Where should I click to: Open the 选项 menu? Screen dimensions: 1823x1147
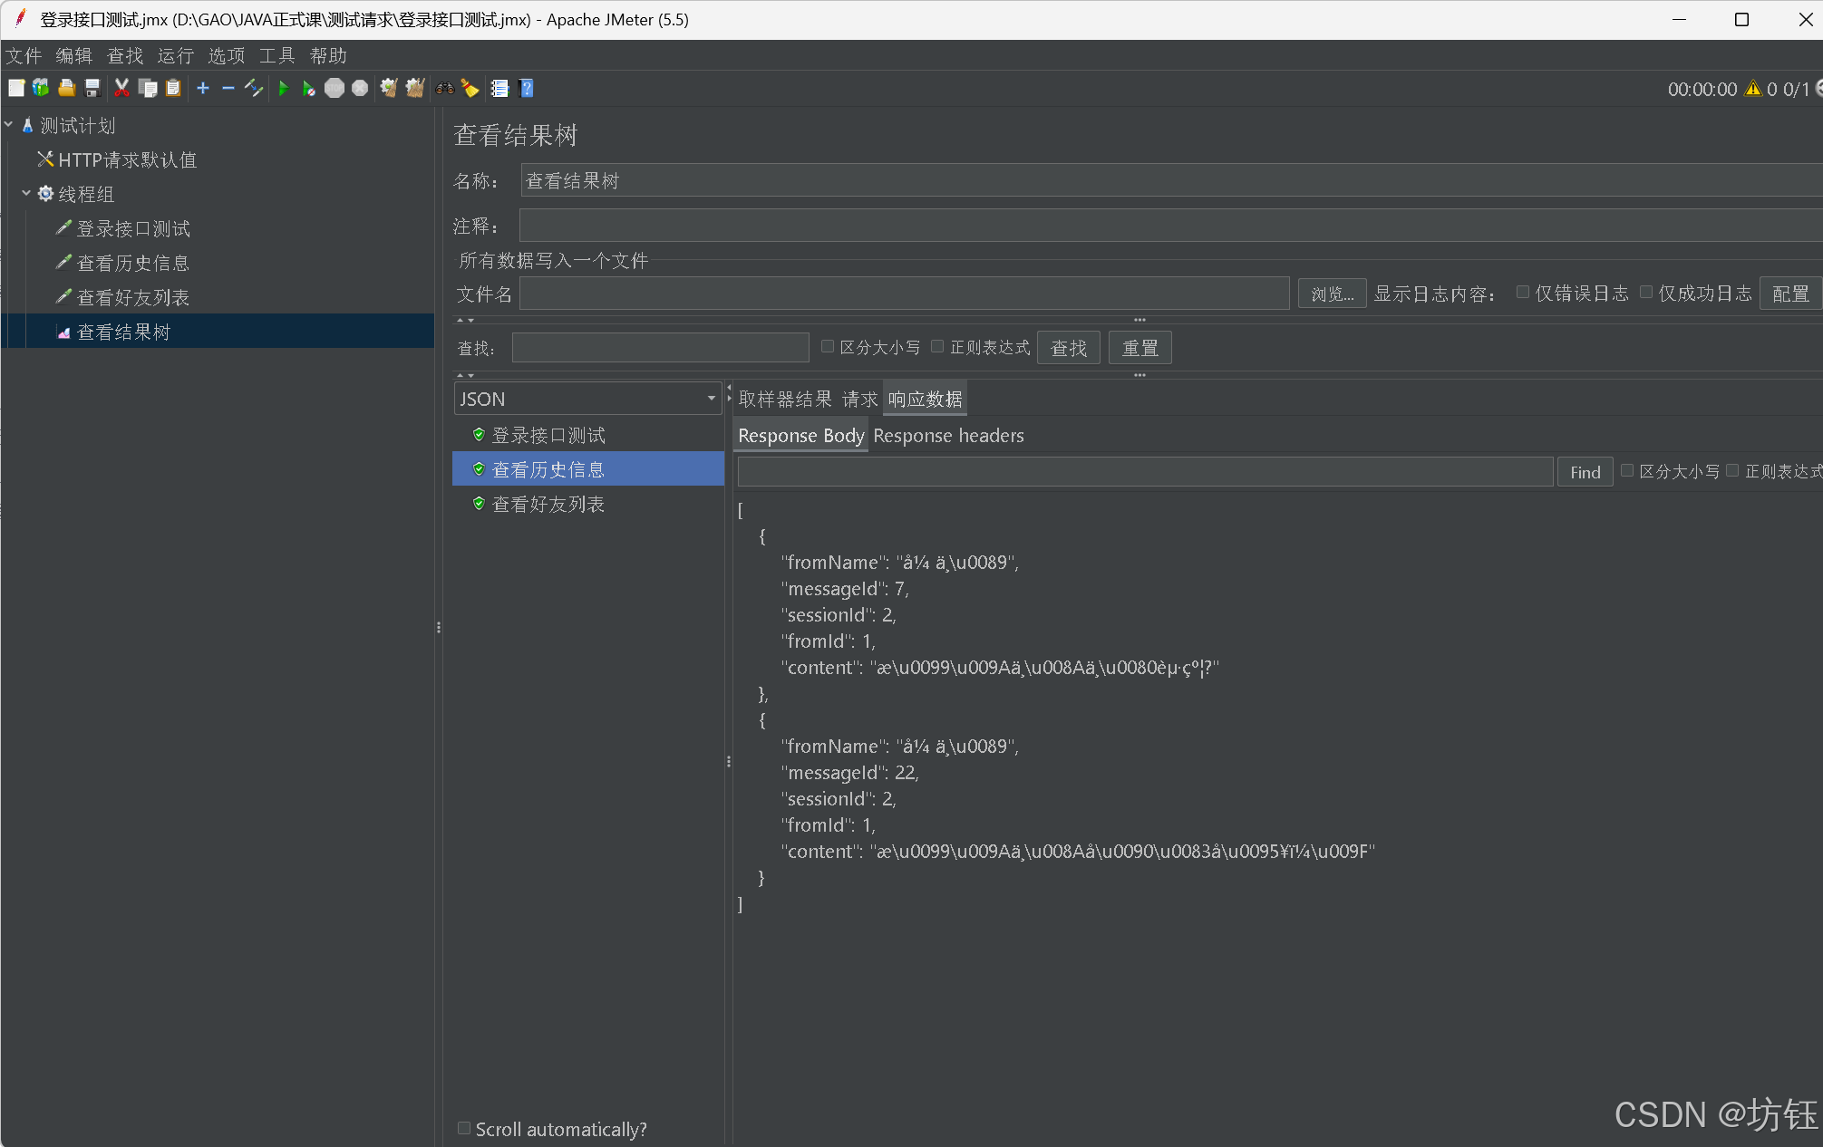click(x=227, y=56)
